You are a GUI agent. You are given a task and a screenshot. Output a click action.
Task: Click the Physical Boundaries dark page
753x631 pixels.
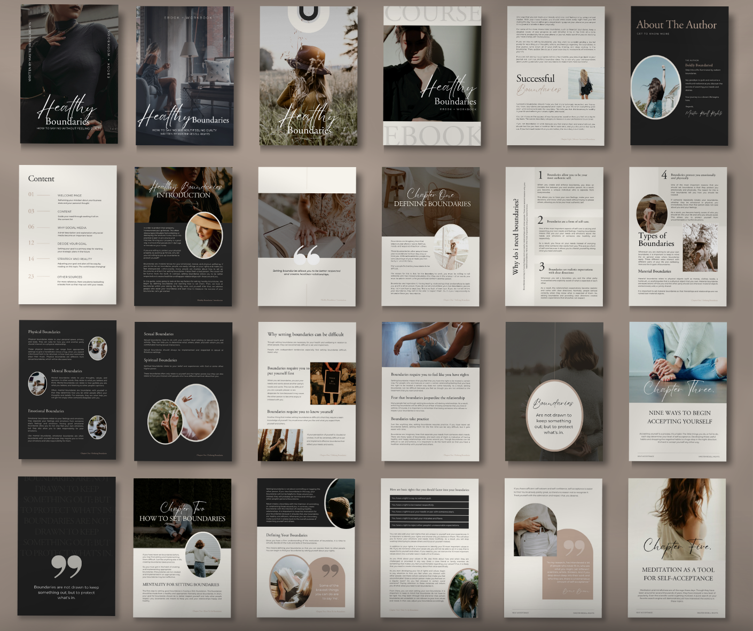[68, 390]
